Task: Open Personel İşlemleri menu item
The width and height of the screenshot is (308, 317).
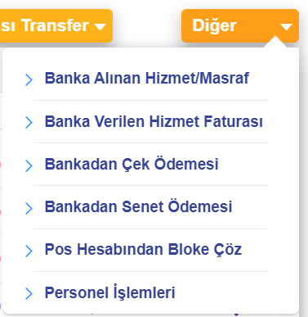Action: pyautogui.click(x=109, y=292)
